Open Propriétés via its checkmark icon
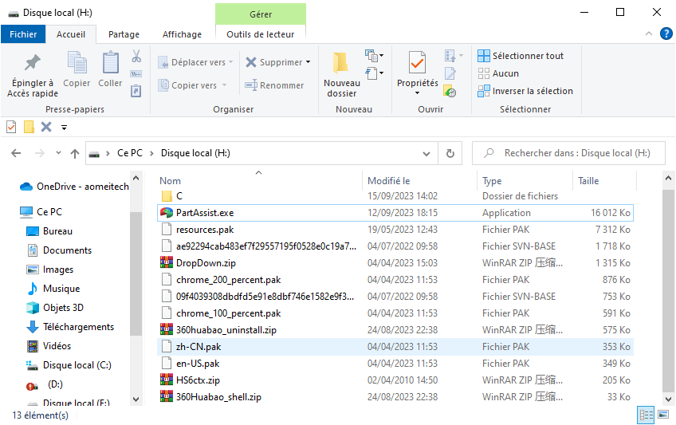This screenshot has width=676, height=425. 417,63
